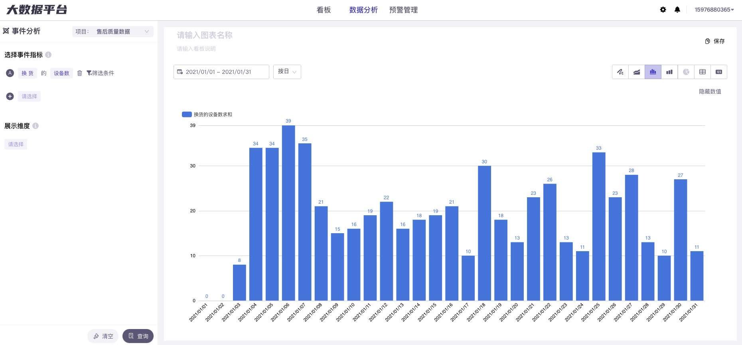
Task: Click info icon next to 选择事件指标
Action: point(48,55)
